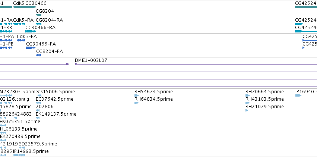Click the CG42524 gene bar
The width and height of the screenshot is (317, 157).
(306, 7)
